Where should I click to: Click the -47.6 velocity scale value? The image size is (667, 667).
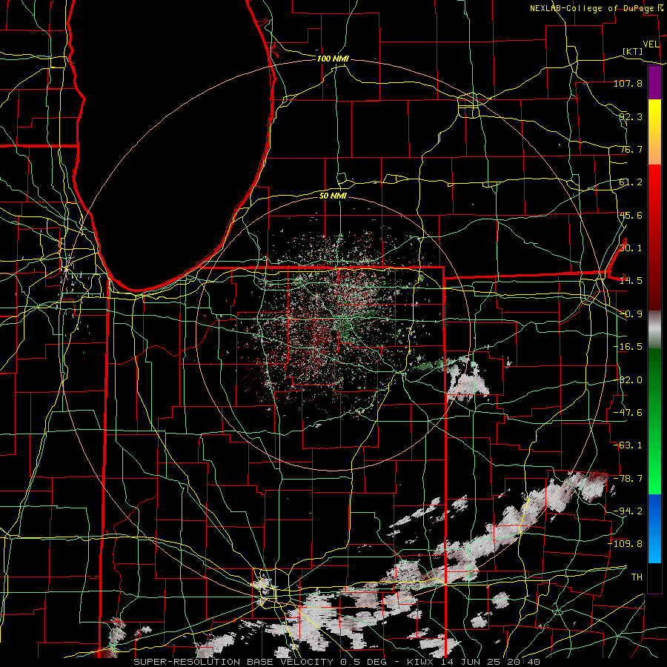pos(628,413)
